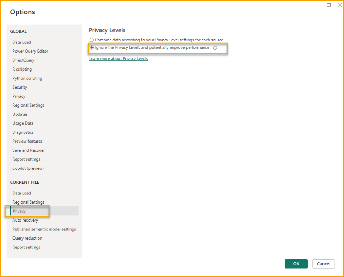Viewport: 344px width, 277px height.
Task: Open DirectQuery settings
Action: point(23,60)
